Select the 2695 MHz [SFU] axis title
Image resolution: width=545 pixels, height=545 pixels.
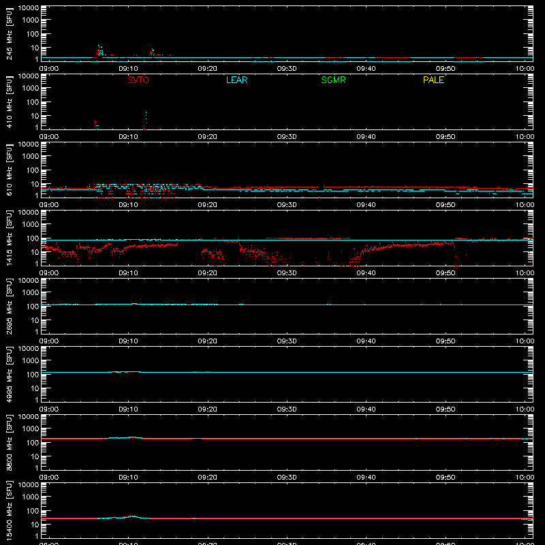click(x=9, y=306)
